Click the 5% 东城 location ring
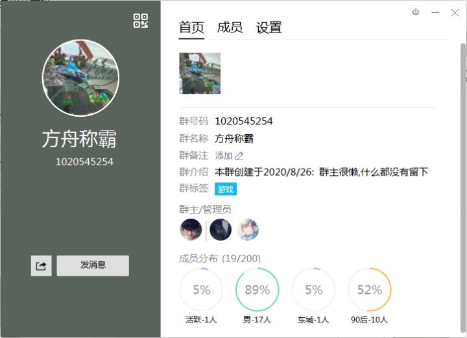 pyautogui.click(x=314, y=289)
